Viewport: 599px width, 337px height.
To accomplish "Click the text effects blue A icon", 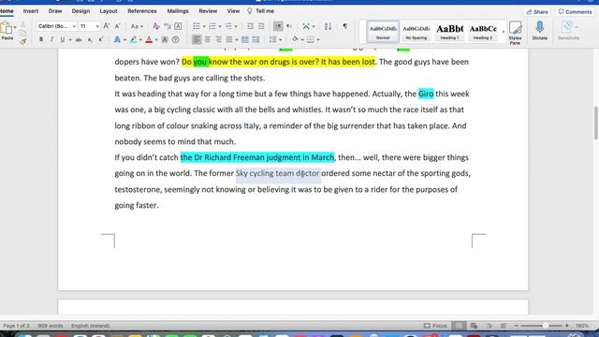I will (x=117, y=39).
